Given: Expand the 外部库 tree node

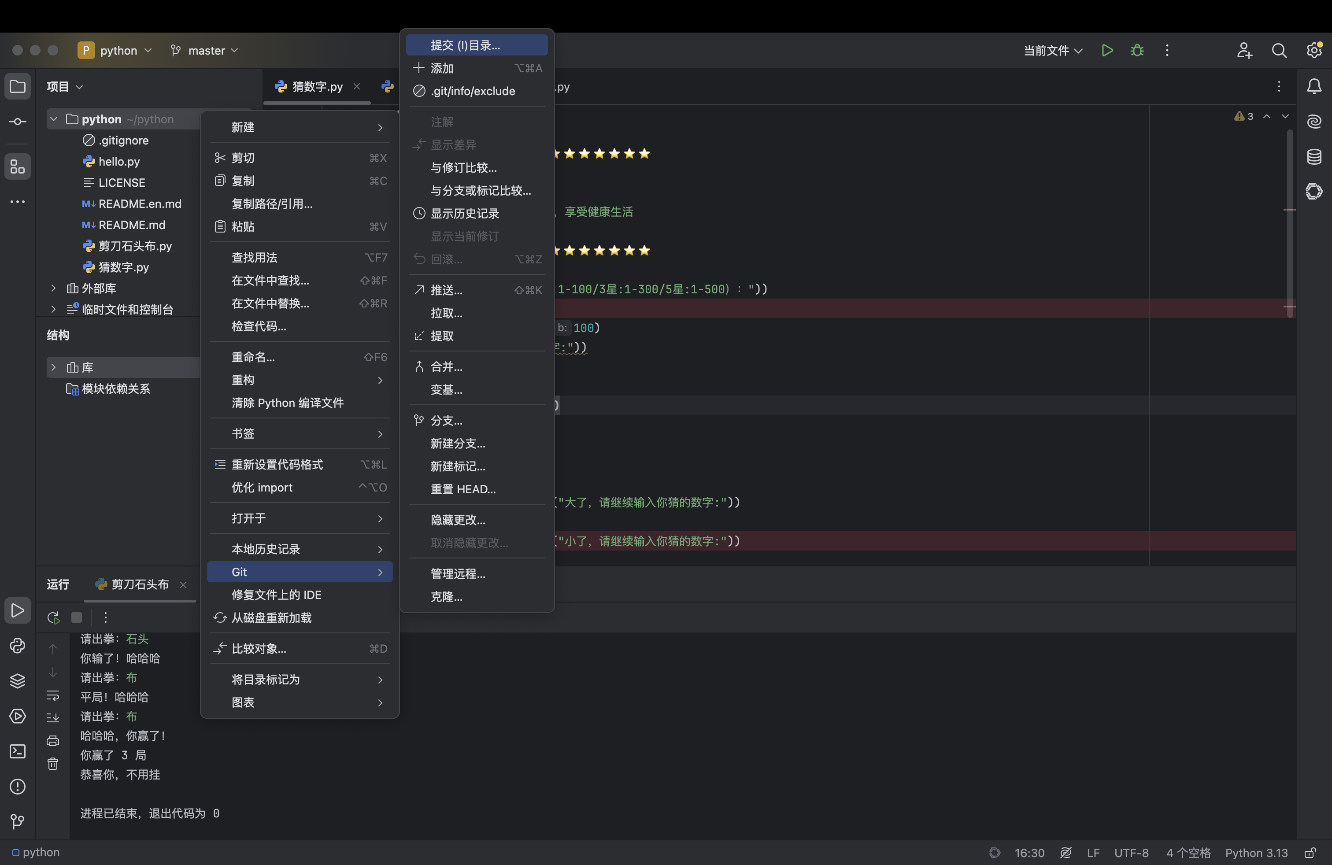Looking at the screenshot, I should (x=53, y=288).
